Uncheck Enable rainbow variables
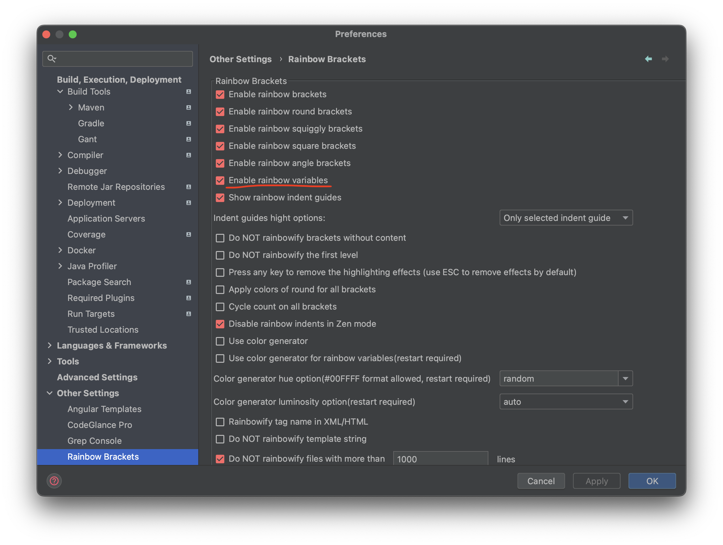The image size is (723, 545). [220, 180]
